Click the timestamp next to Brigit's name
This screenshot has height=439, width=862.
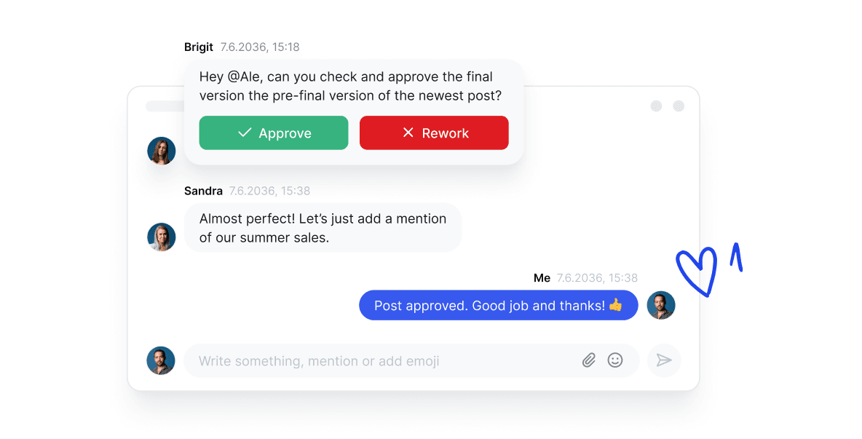pyautogui.click(x=261, y=47)
